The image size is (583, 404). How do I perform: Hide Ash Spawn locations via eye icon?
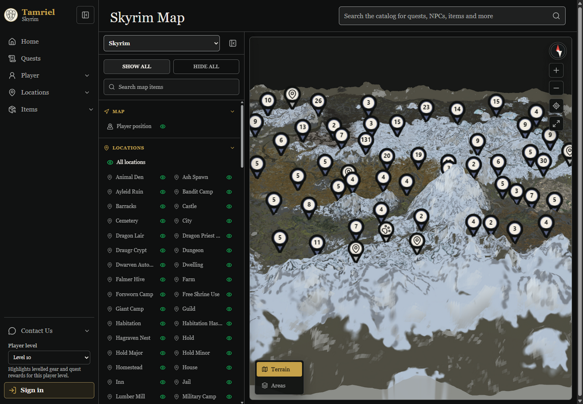click(x=229, y=177)
